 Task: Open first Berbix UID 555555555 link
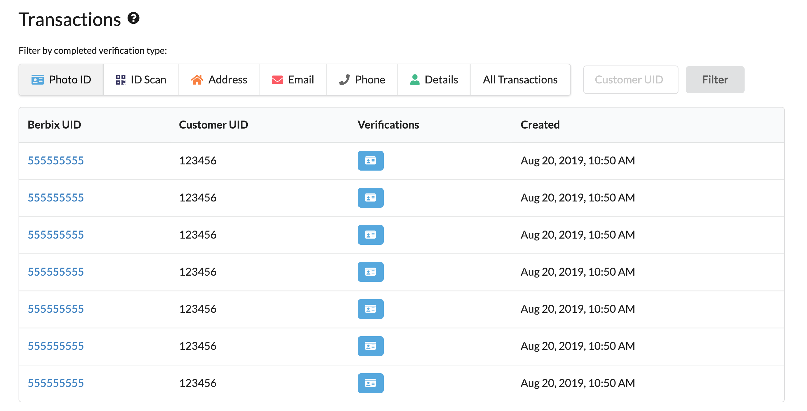[x=56, y=161]
